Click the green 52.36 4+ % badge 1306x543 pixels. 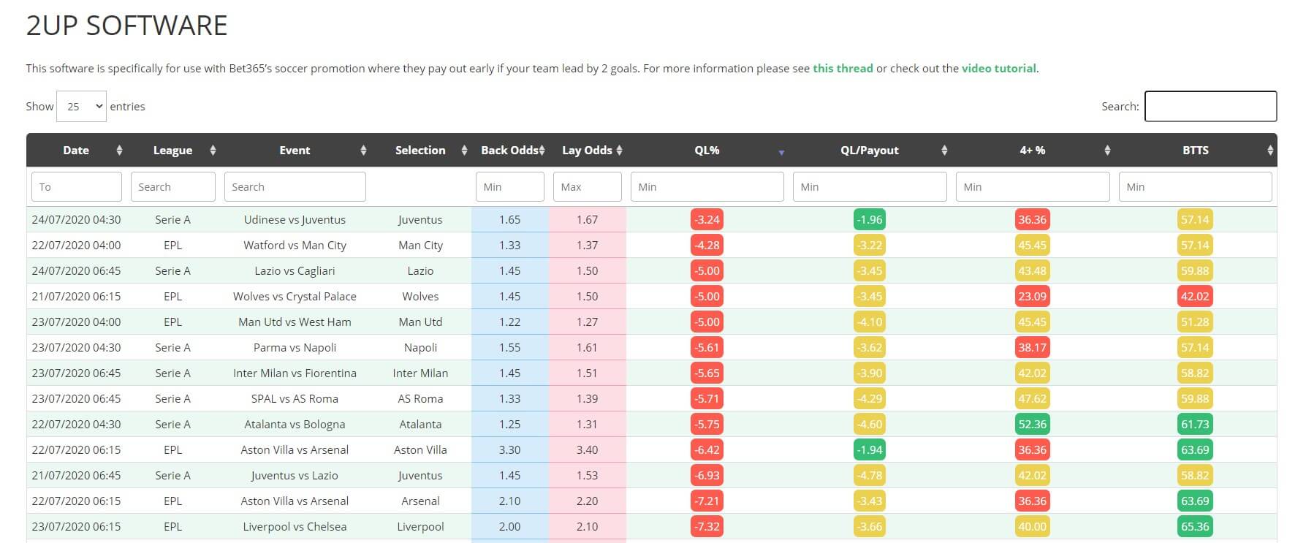coord(1033,425)
